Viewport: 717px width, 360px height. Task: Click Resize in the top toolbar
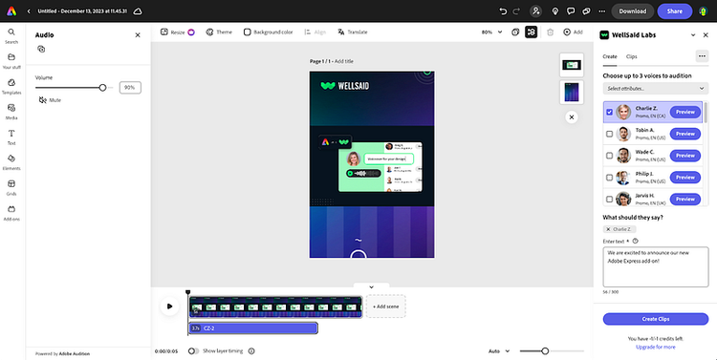(x=178, y=32)
